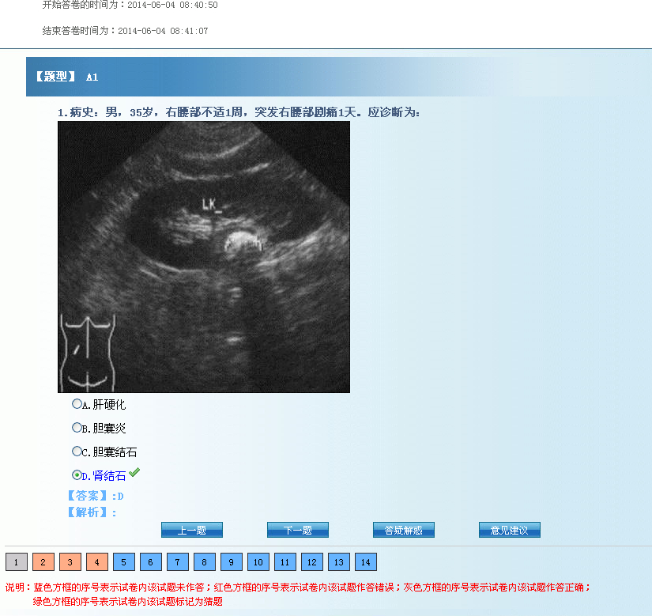Jump to question 7 box
Image resolution: width=652 pixels, height=616 pixels.
pos(178,562)
